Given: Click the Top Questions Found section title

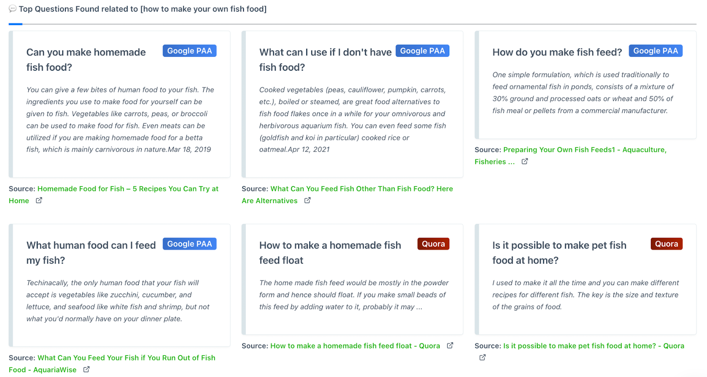Looking at the screenshot, I should tap(142, 9).
